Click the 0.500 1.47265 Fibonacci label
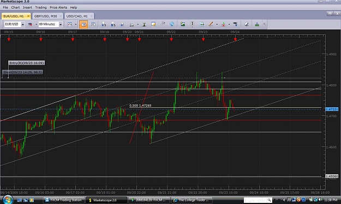This screenshot has height=204, width=341. coord(140,106)
